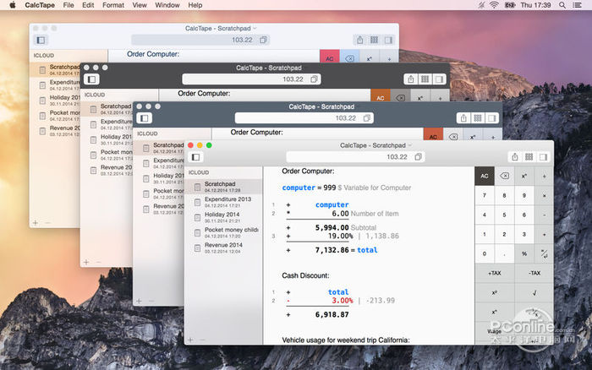
Task: Toggle the sidebar in the slate blue window
Action: coord(145,118)
